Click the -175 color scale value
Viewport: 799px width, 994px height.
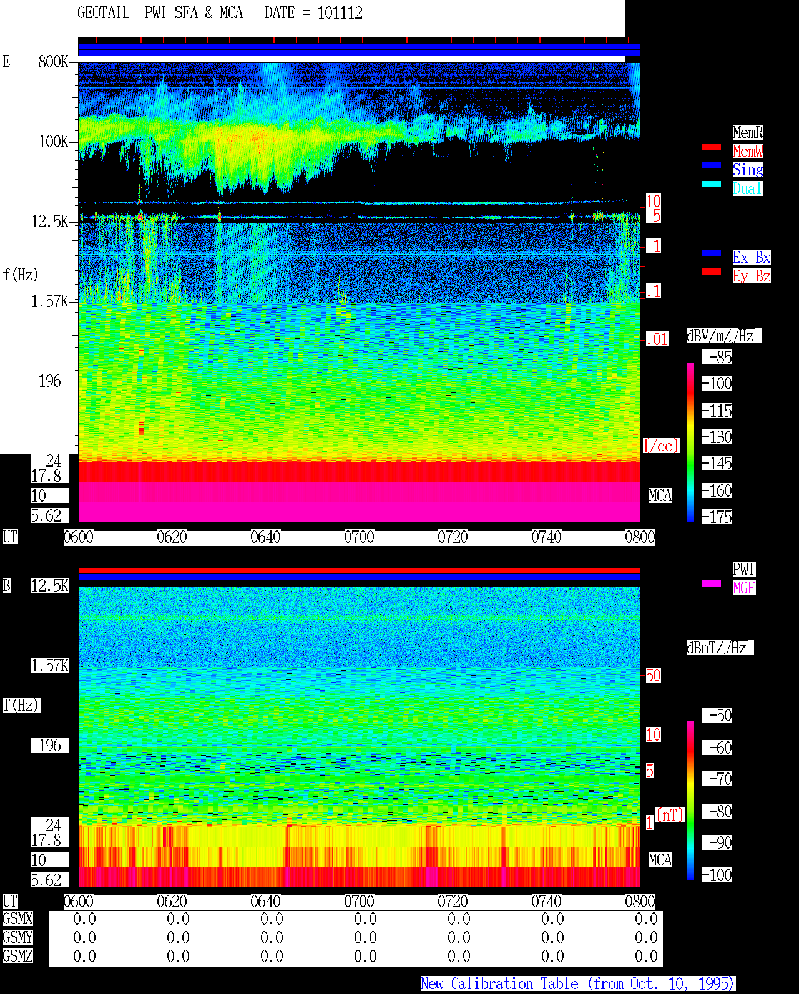click(717, 517)
